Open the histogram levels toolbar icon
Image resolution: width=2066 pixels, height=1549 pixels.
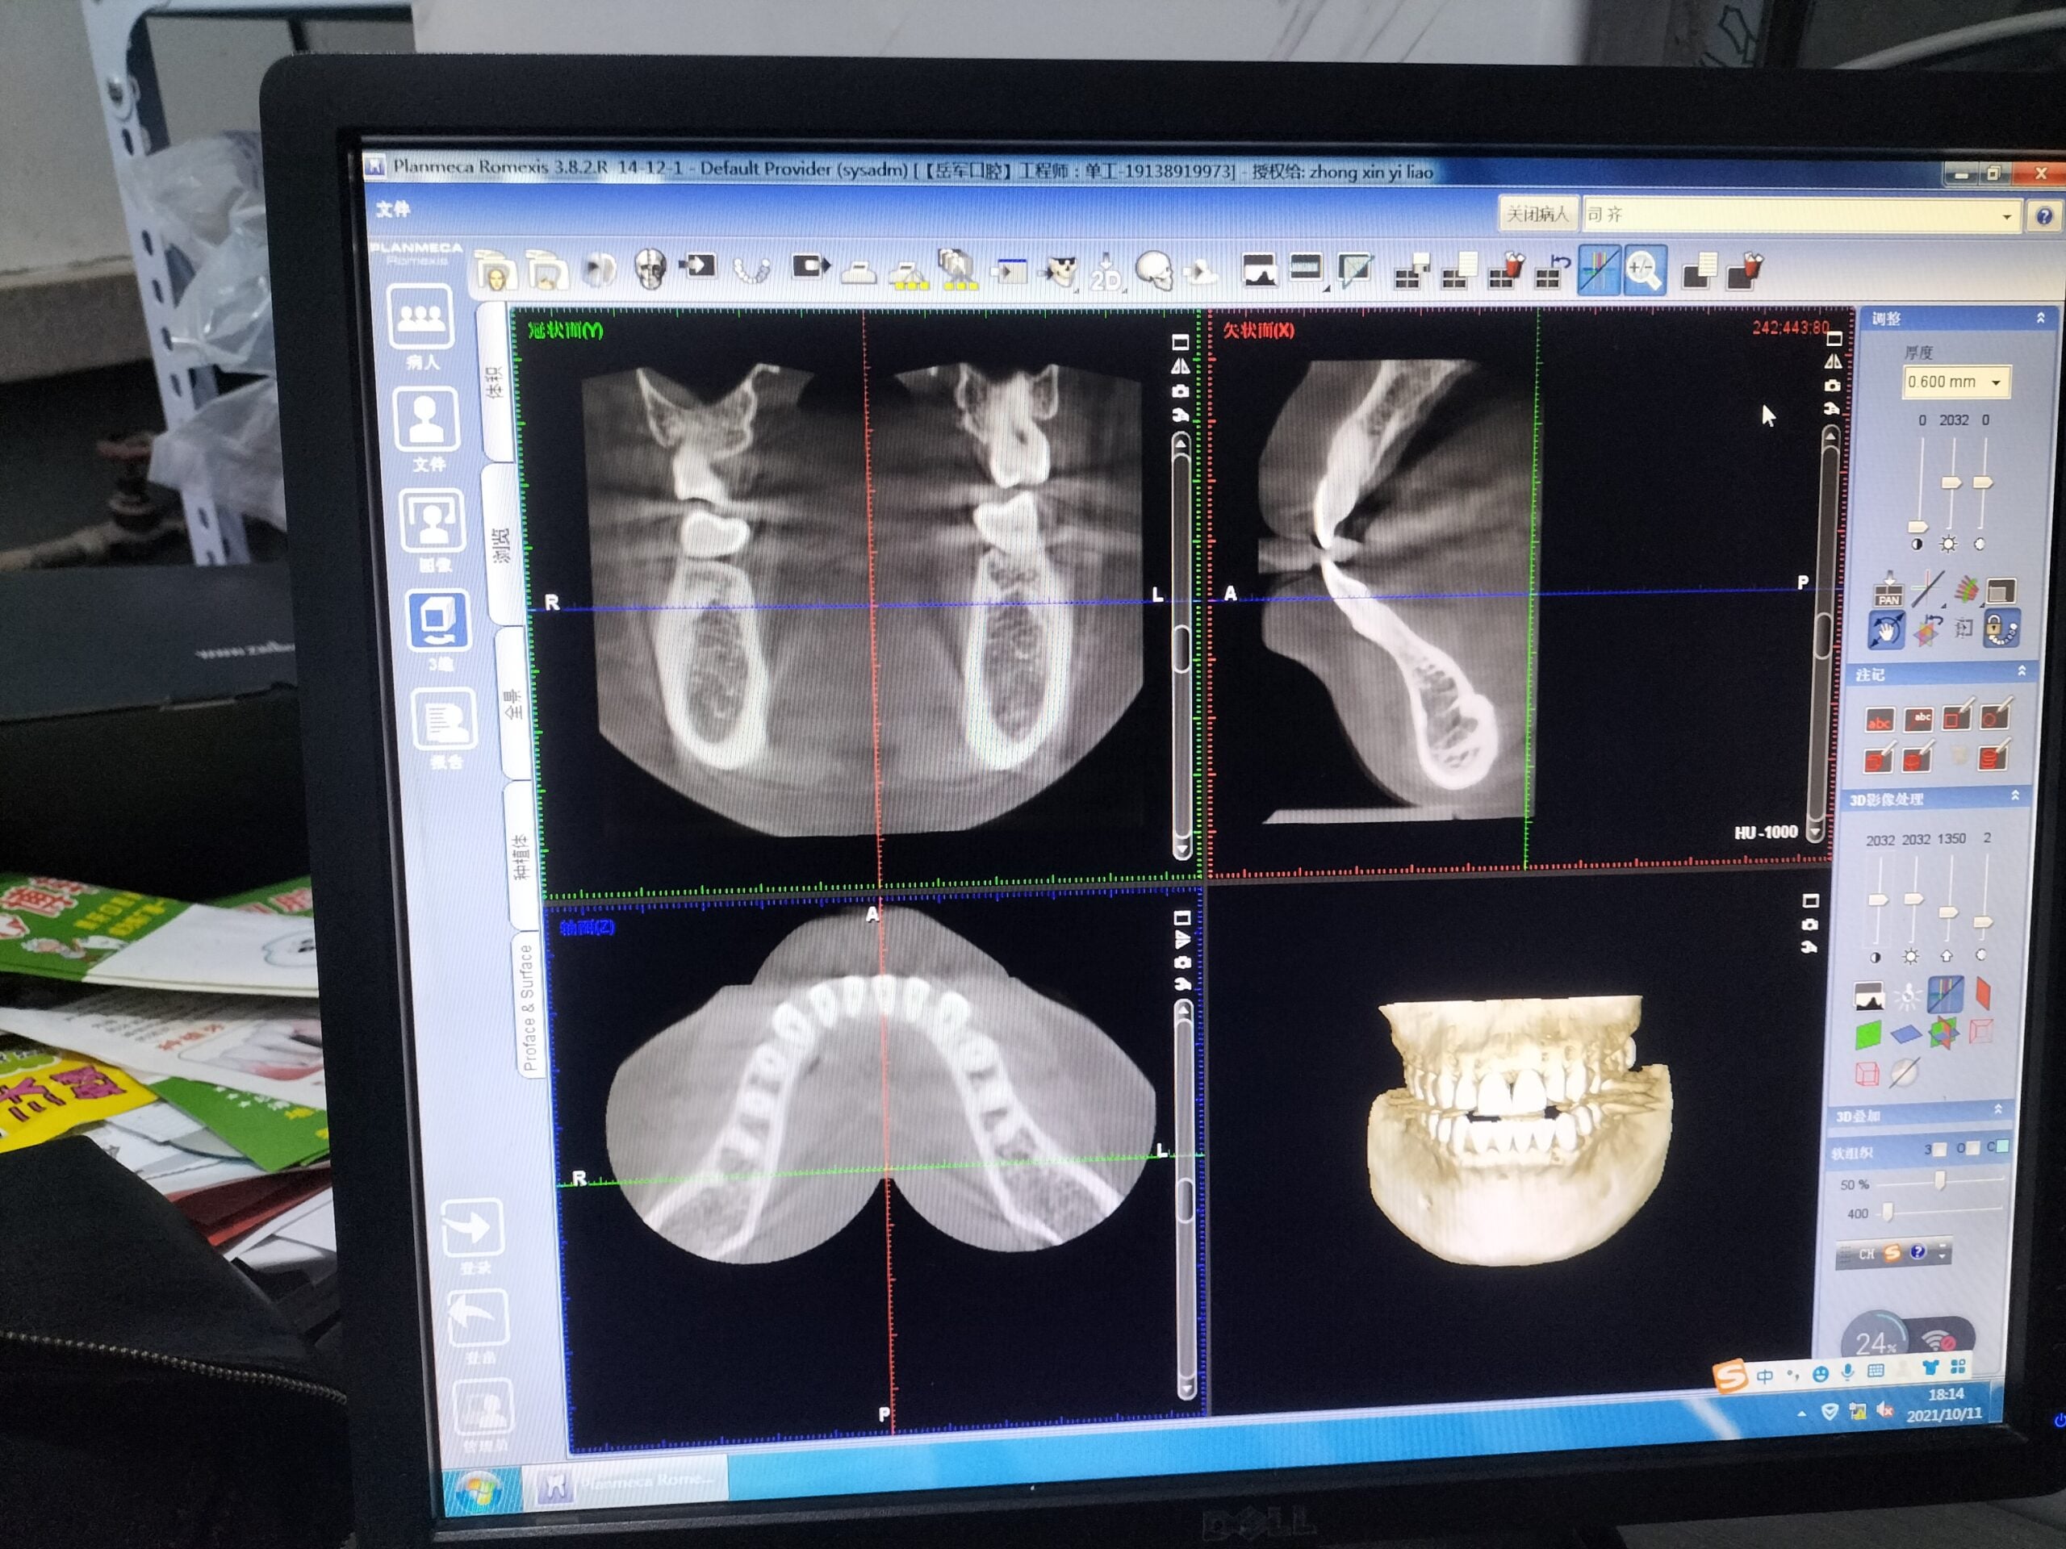click(1260, 269)
